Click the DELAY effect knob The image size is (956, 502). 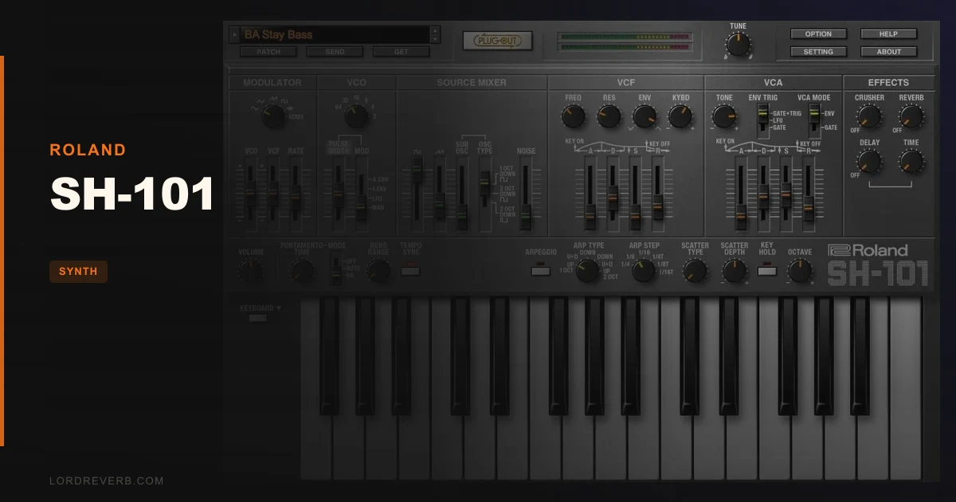pyautogui.click(x=869, y=162)
